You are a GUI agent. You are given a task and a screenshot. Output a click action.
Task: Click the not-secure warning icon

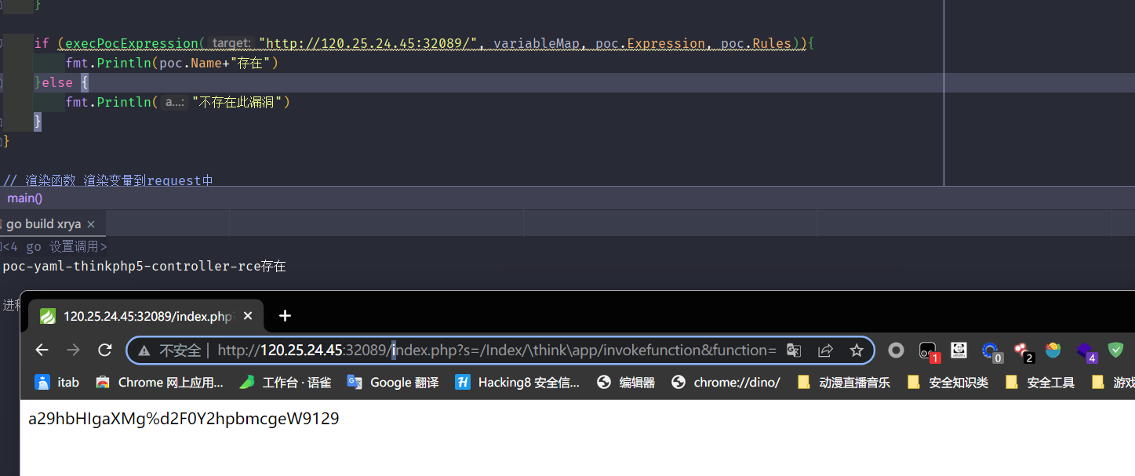pyautogui.click(x=144, y=351)
